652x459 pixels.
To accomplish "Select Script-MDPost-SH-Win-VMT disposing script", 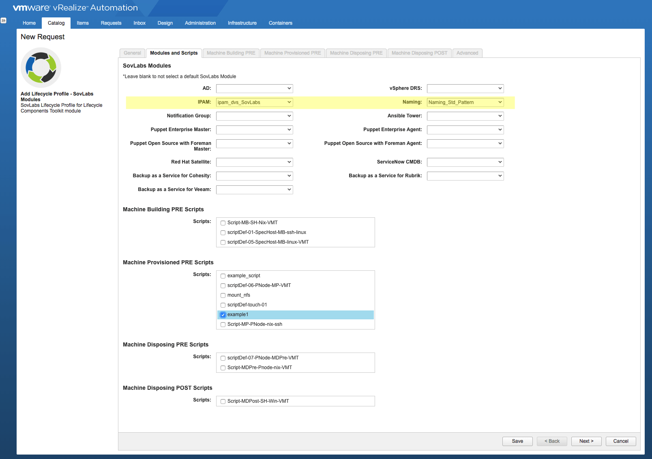I will click(223, 401).
